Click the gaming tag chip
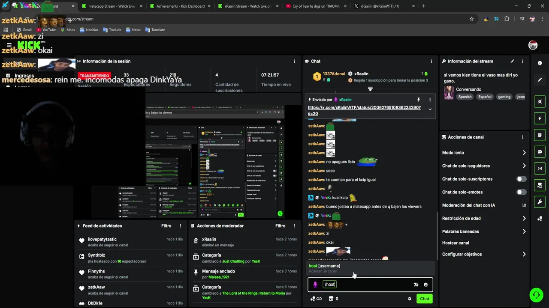This screenshot has height=308, width=549. pos(504,97)
